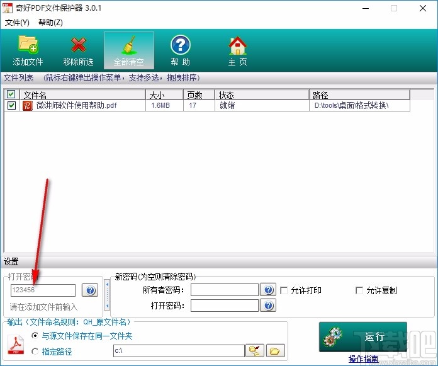Click the PDF file icon of 微讲师软件使用帮助.pdf
The height and width of the screenshot is (366, 438).
coord(28,106)
